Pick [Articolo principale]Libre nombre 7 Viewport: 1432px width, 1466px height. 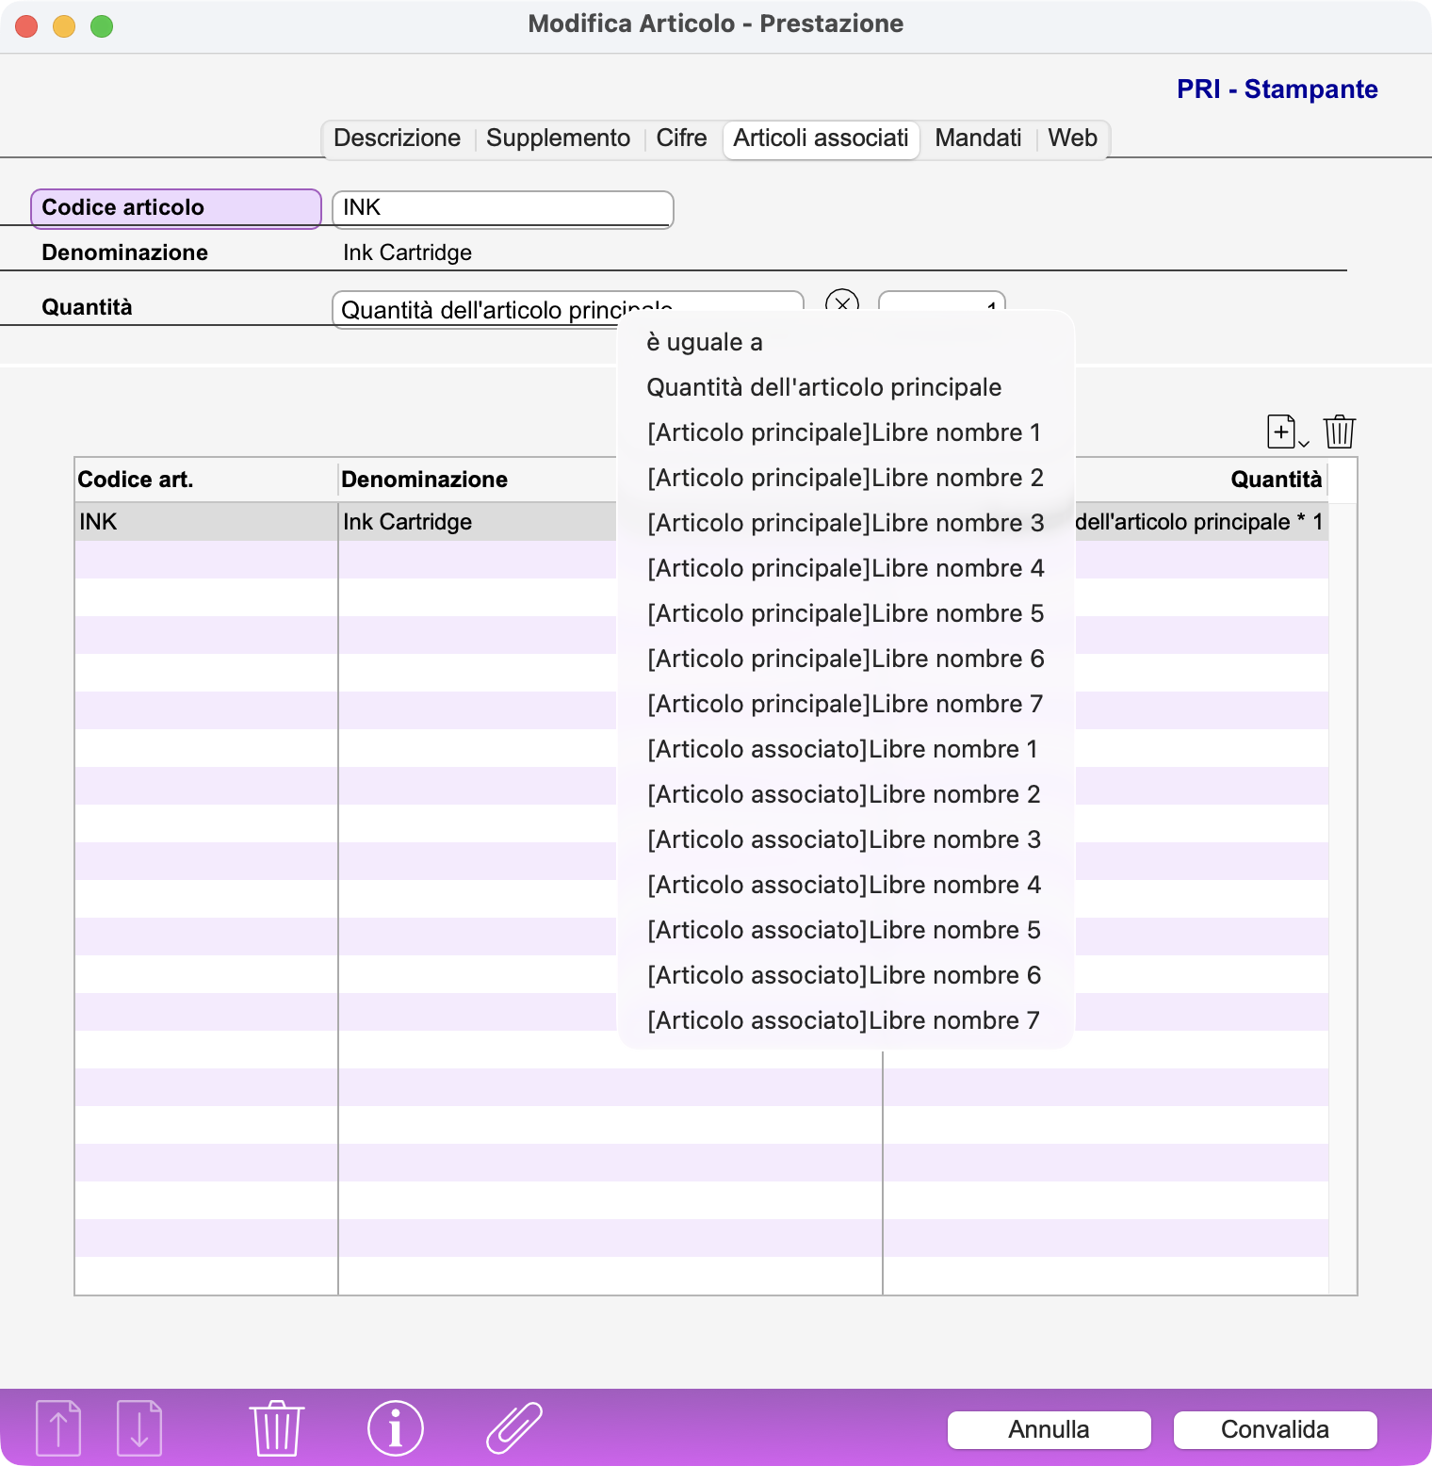(846, 704)
